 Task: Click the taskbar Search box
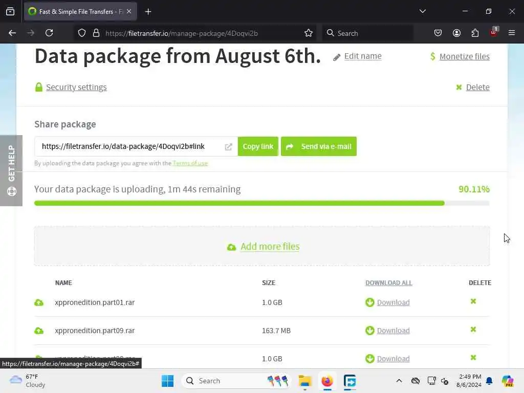click(236, 381)
